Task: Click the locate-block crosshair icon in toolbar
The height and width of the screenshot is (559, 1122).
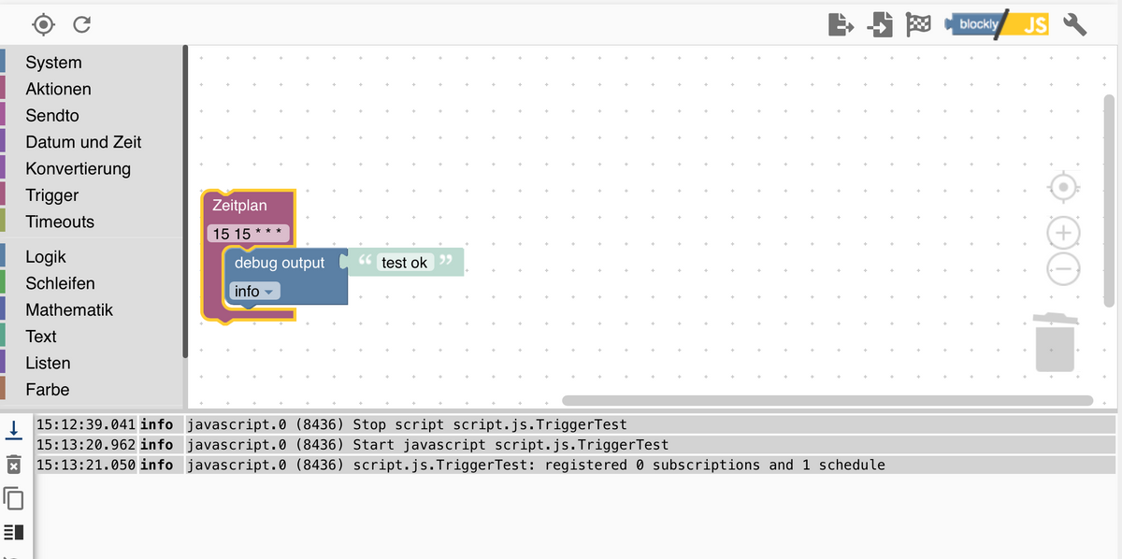Action: click(x=43, y=24)
